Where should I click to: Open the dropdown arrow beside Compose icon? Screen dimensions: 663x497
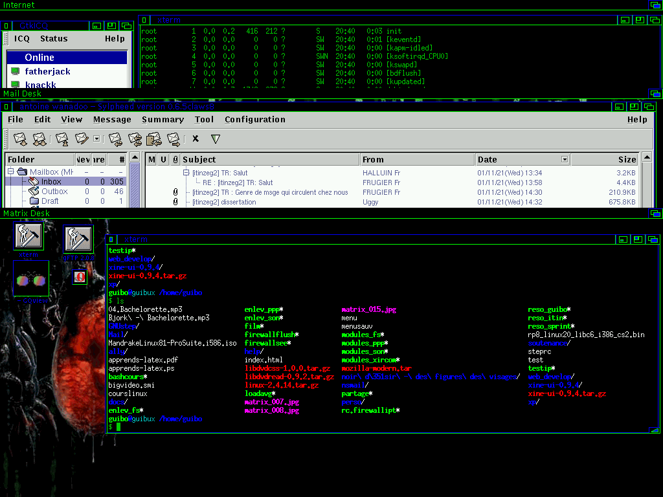point(96,138)
